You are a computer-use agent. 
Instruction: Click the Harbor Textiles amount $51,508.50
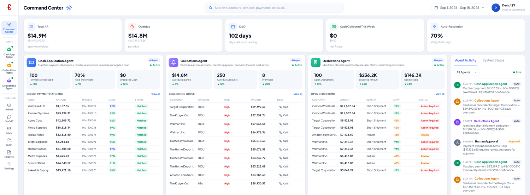coord(63,149)
